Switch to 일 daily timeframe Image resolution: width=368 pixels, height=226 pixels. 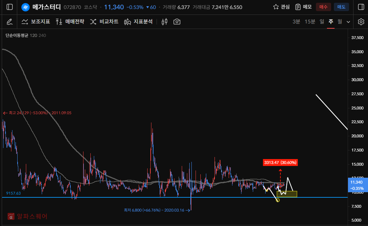322,22
